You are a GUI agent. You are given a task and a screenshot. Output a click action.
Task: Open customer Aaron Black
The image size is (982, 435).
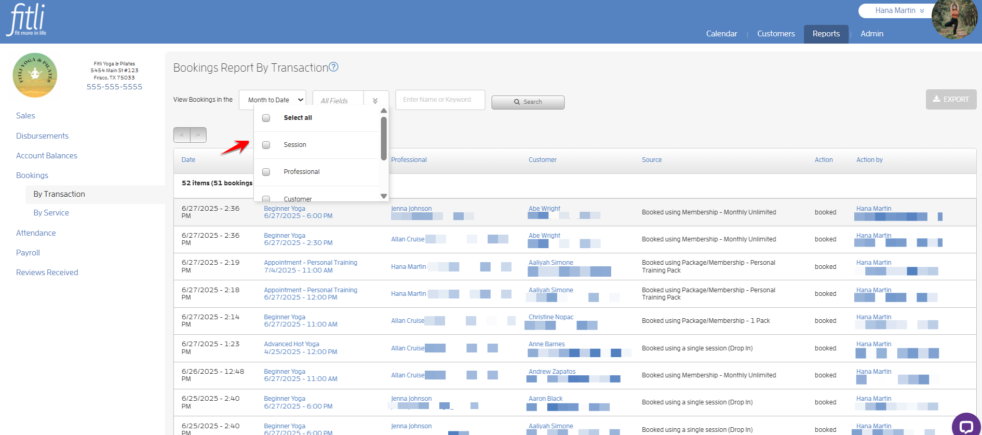point(545,399)
